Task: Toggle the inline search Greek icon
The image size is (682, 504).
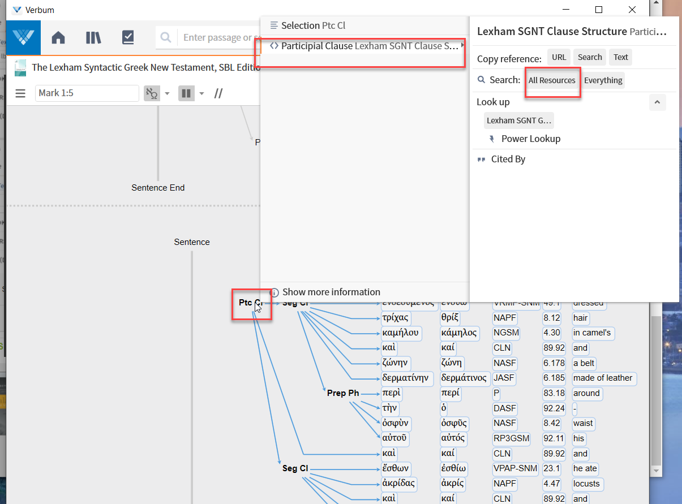Action: [152, 93]
